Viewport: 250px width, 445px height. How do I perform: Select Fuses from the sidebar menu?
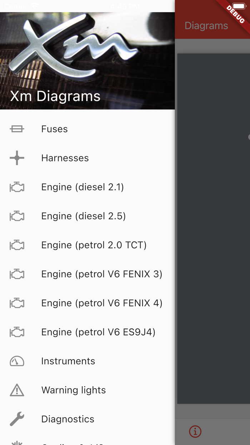[54, 129]
